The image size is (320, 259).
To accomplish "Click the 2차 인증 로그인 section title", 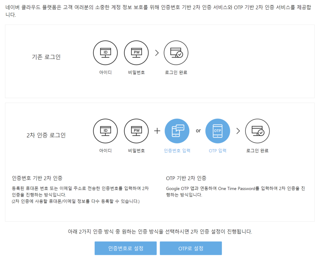I will tap(46, 135).
